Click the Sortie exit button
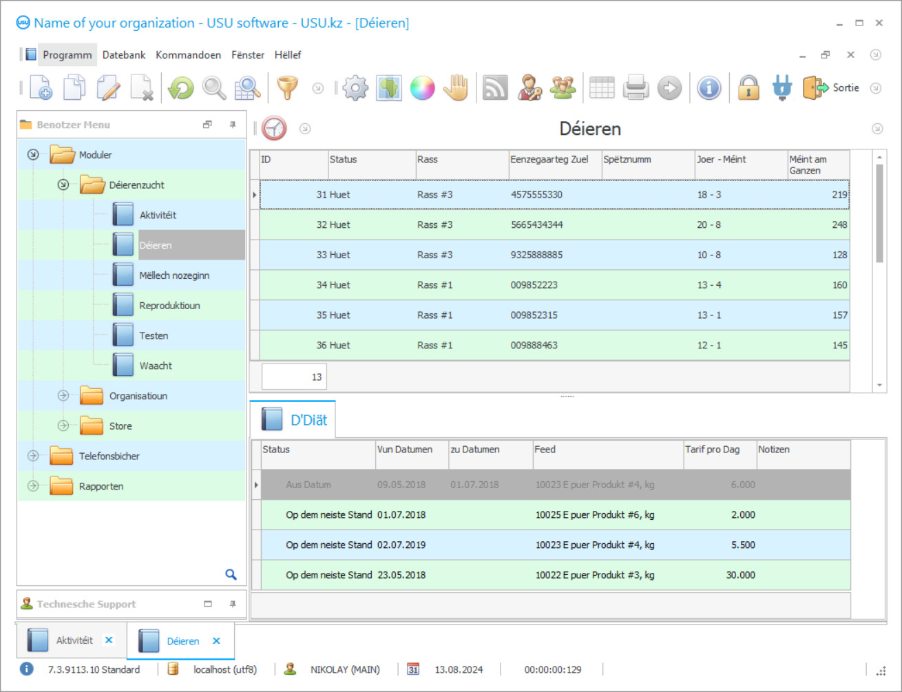This screenshot has width=902, height=692. tap(832, 88)
